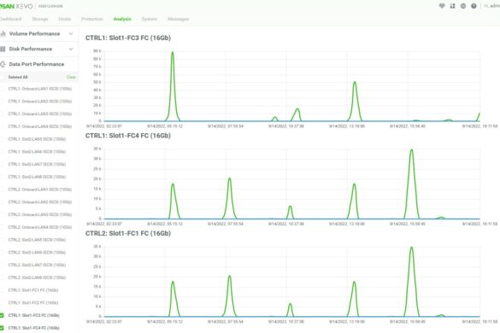Check CTRL2: Slot2-LAN7 iSCSI (10Gb)
Image resolution: width=500 pixels, height=333 pixels.
point(37,265)
